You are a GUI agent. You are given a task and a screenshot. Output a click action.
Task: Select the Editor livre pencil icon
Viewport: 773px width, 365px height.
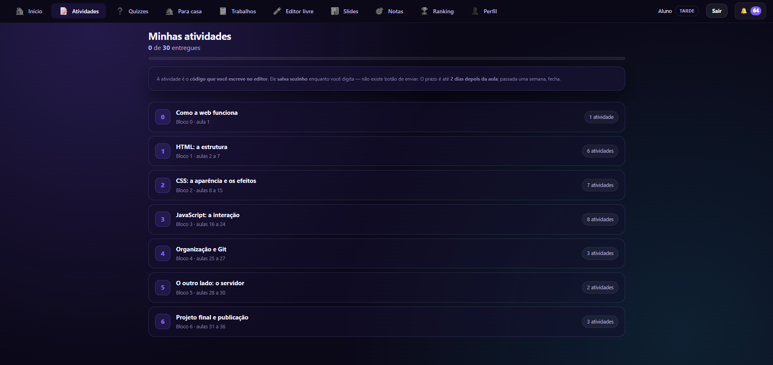click(277, 11)
